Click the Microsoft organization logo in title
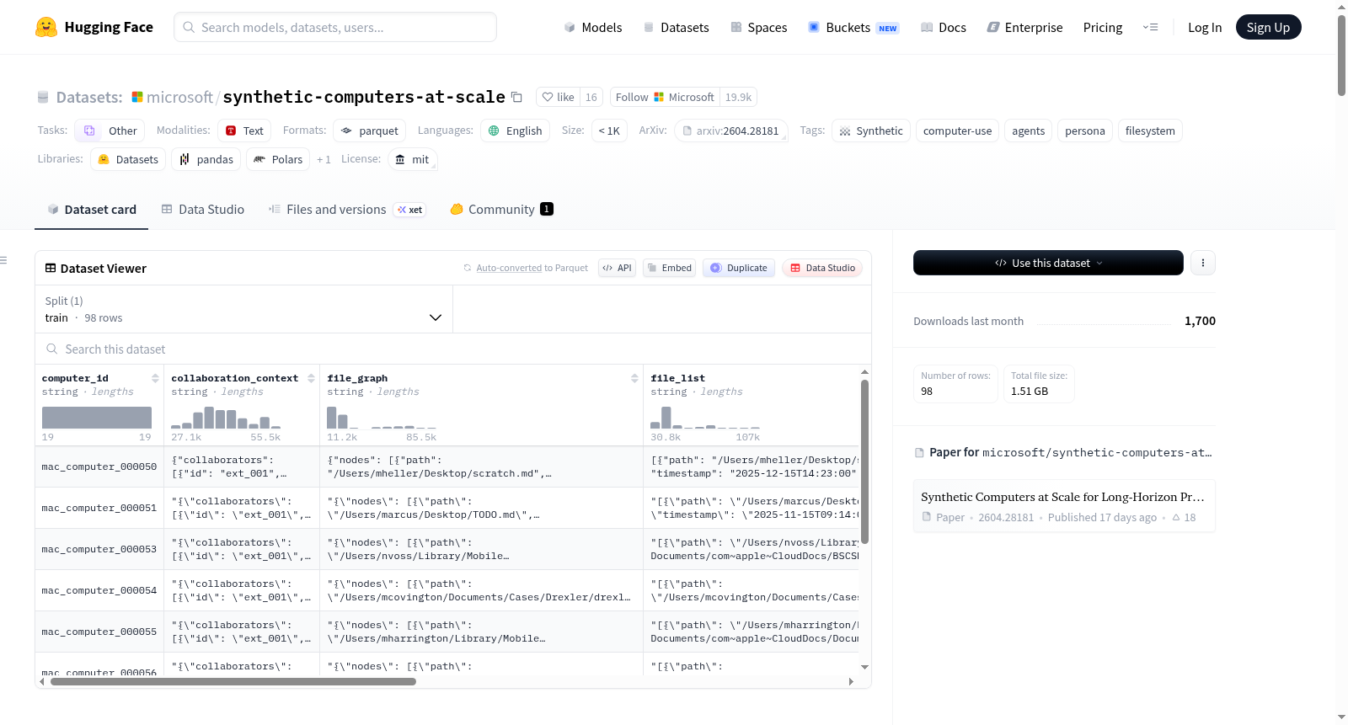1348x725 pixels. point(137,97)
